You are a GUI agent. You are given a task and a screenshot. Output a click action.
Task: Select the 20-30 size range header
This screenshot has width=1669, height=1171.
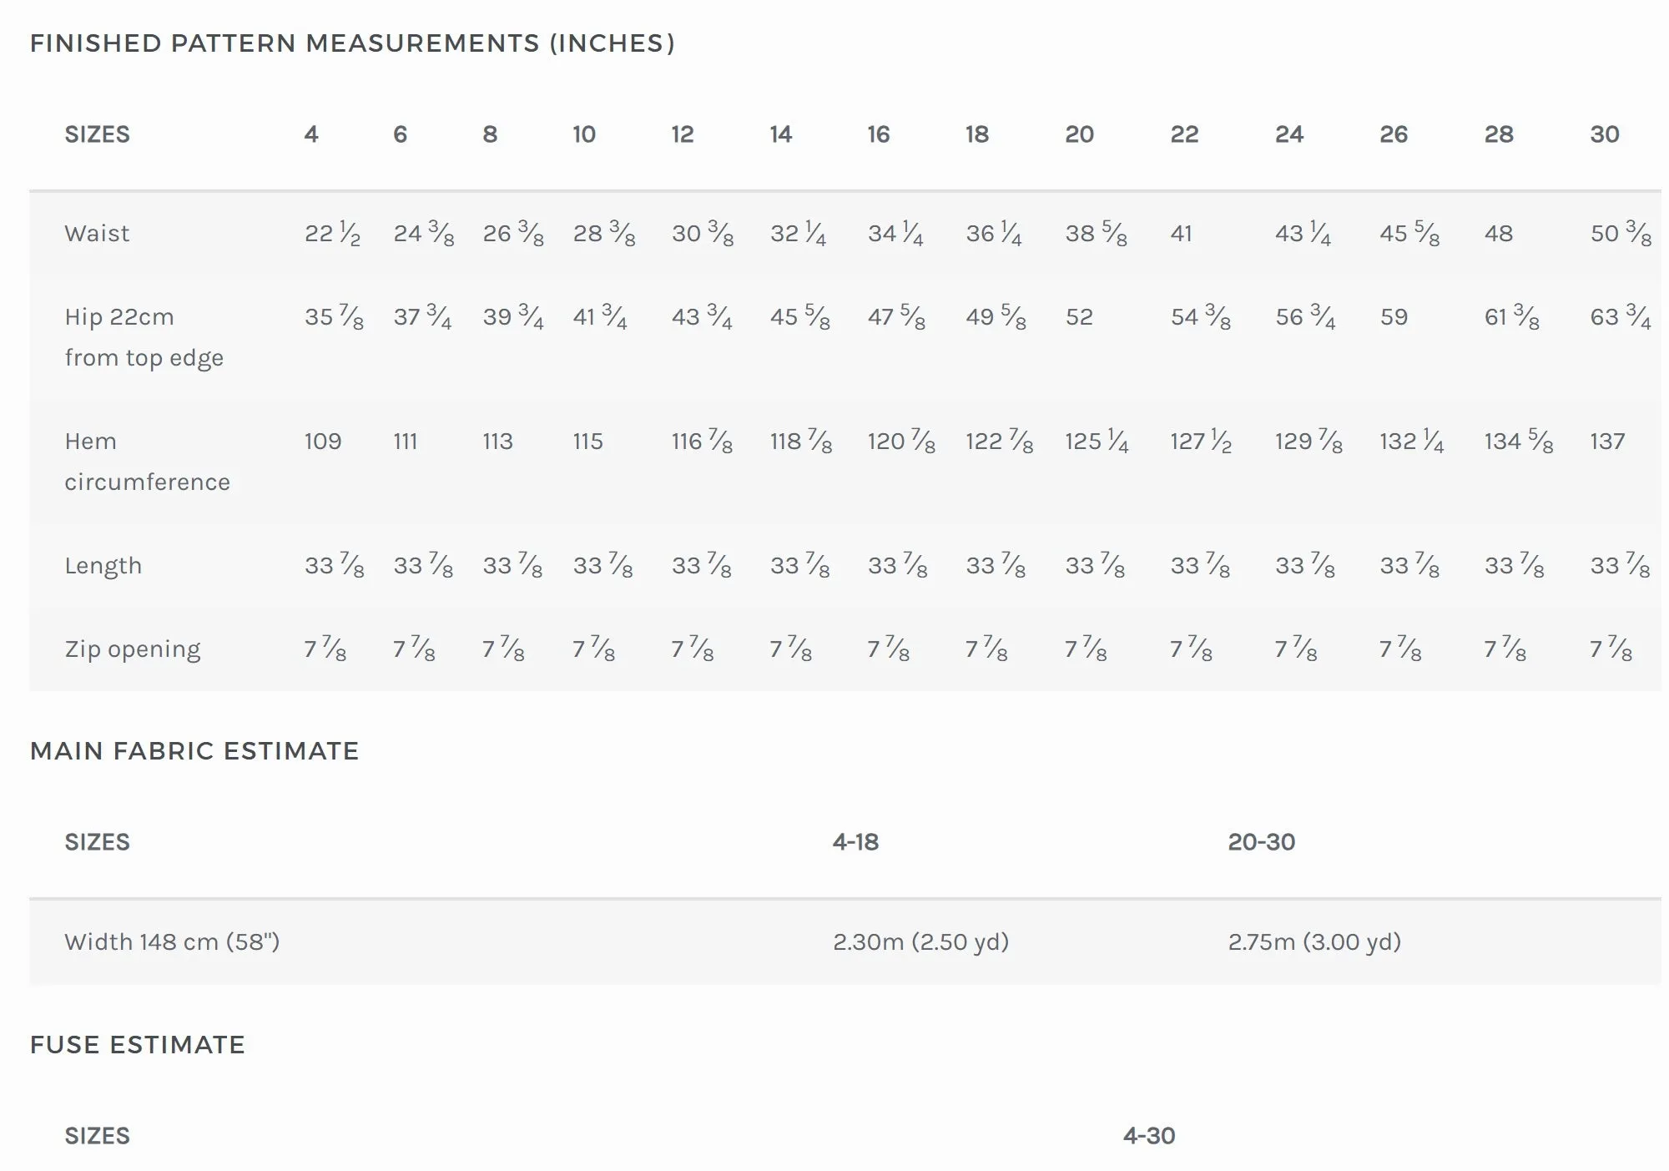[x=1261, y=842]
